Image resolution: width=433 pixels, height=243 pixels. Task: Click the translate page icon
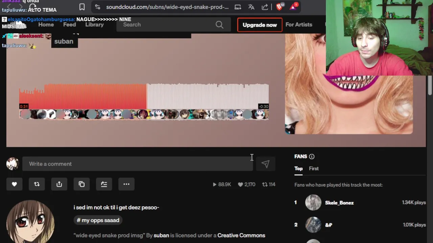(x=251, y=7)
